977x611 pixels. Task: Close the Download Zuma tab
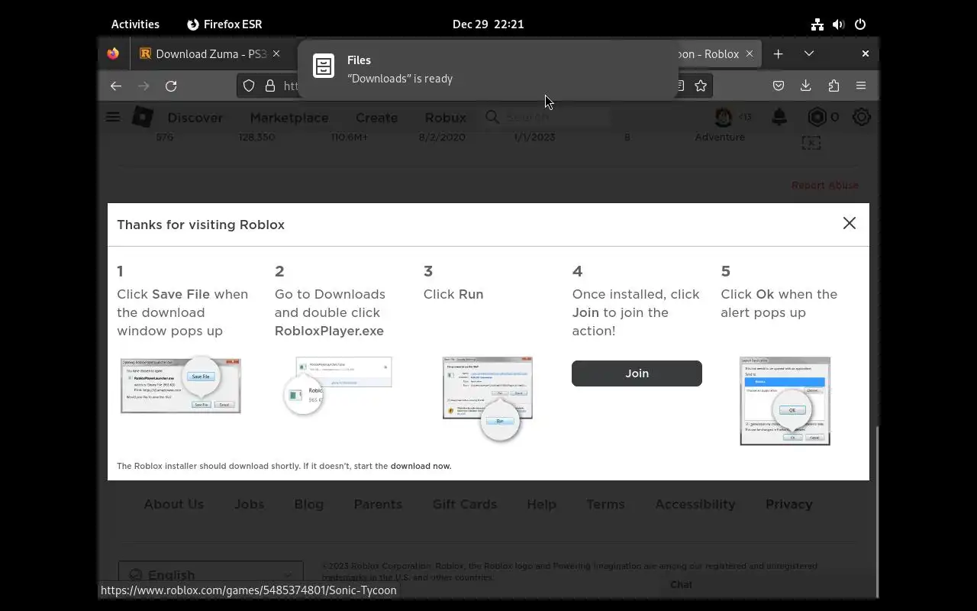point(276,53)
